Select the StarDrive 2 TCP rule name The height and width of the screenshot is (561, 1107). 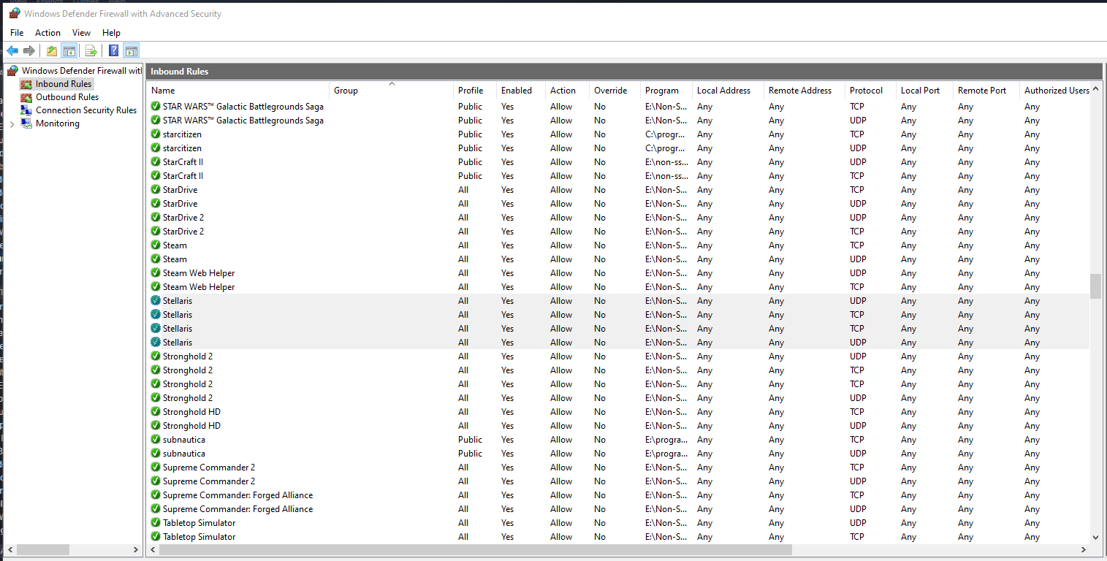tap(183, 232)
